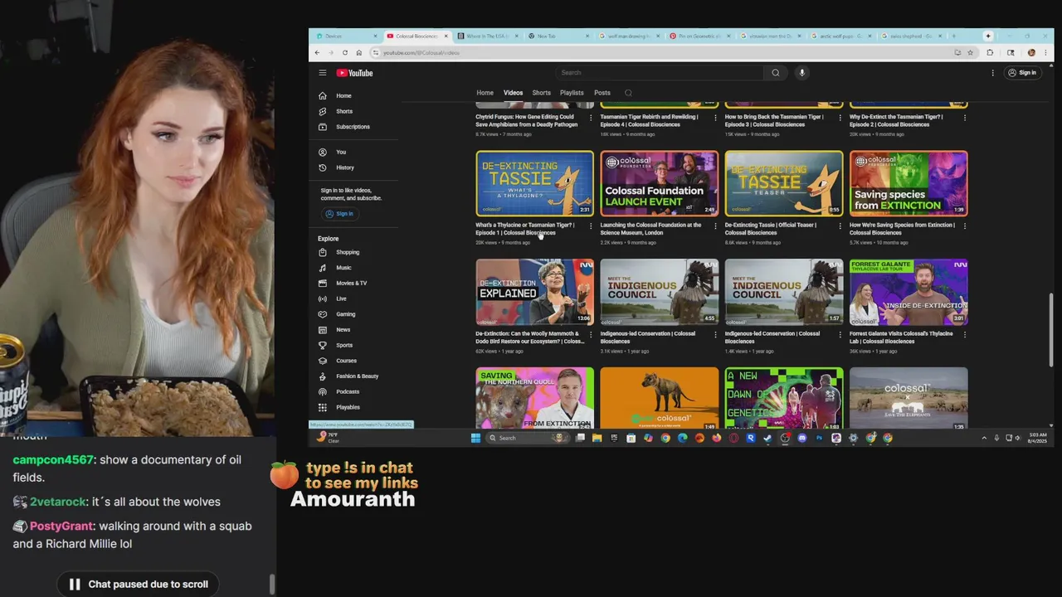The height and width of the screenshot is (597, 1062).
Task: Open the Windows Start menu
Action: pyautogui.click(x=475, y=438)
